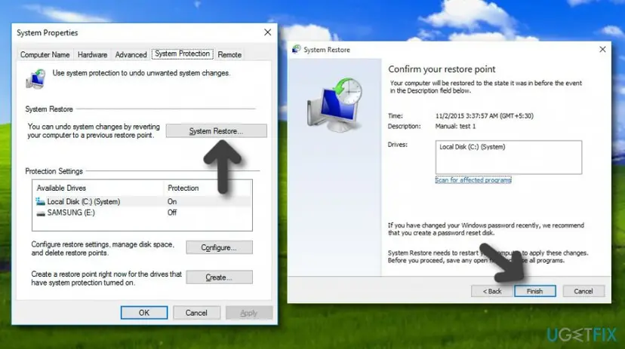This screenshot has height=349, width=625.
Task: Click the SAMSUNG (E:) drive icon
Action: coord(40,213)
